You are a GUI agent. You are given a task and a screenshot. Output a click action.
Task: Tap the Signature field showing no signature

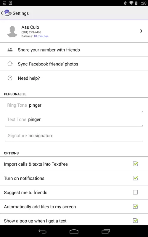point(74,136)
